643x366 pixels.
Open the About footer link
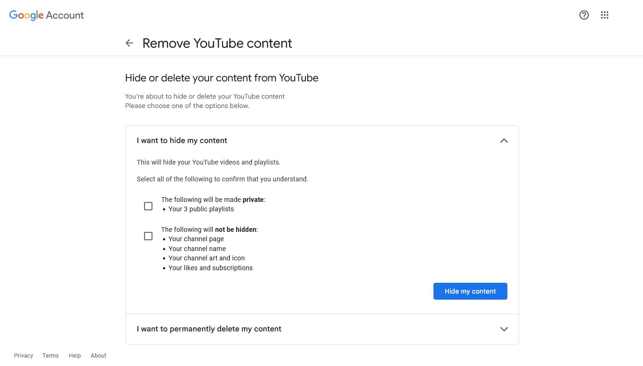point(98,355)
